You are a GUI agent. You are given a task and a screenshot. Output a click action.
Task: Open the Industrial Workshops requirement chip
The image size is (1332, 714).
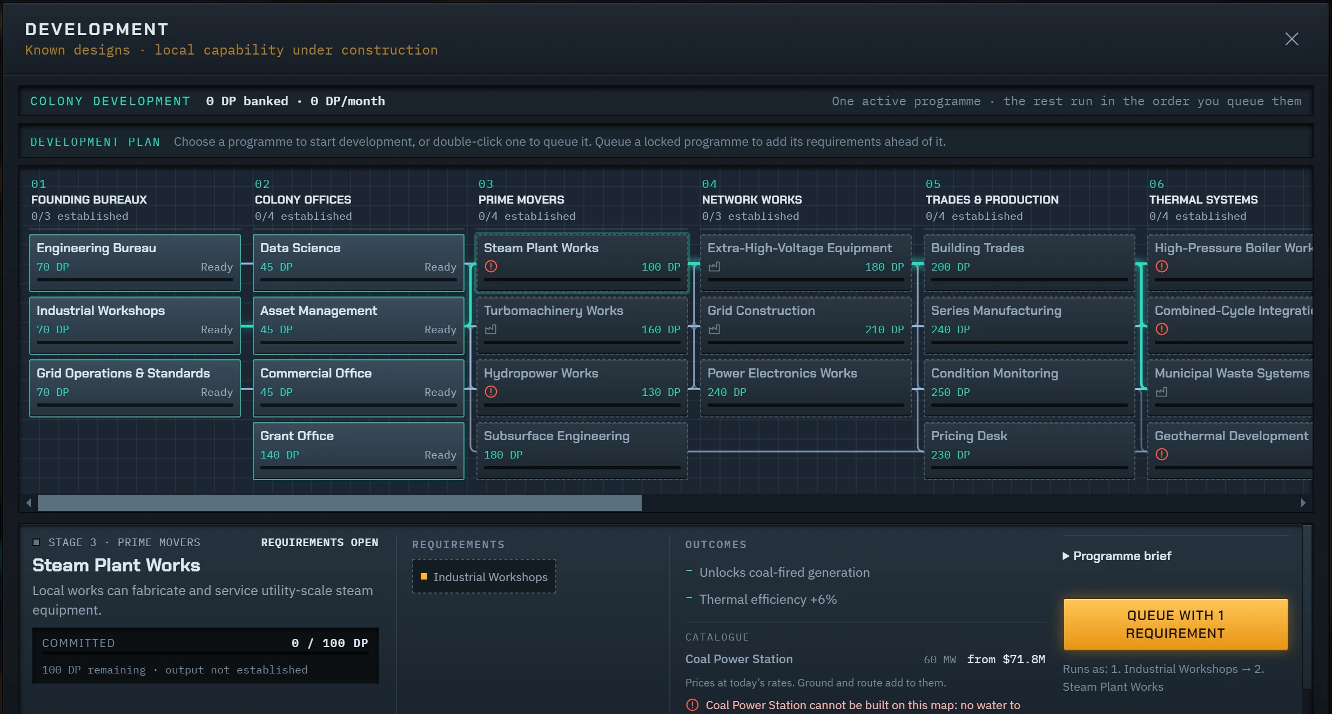[x=484, y=577]
